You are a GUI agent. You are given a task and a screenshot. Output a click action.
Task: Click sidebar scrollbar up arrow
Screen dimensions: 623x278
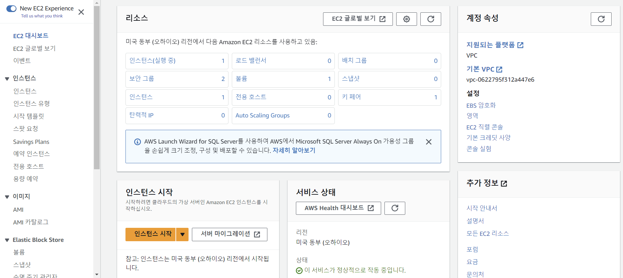pos(97,3)
